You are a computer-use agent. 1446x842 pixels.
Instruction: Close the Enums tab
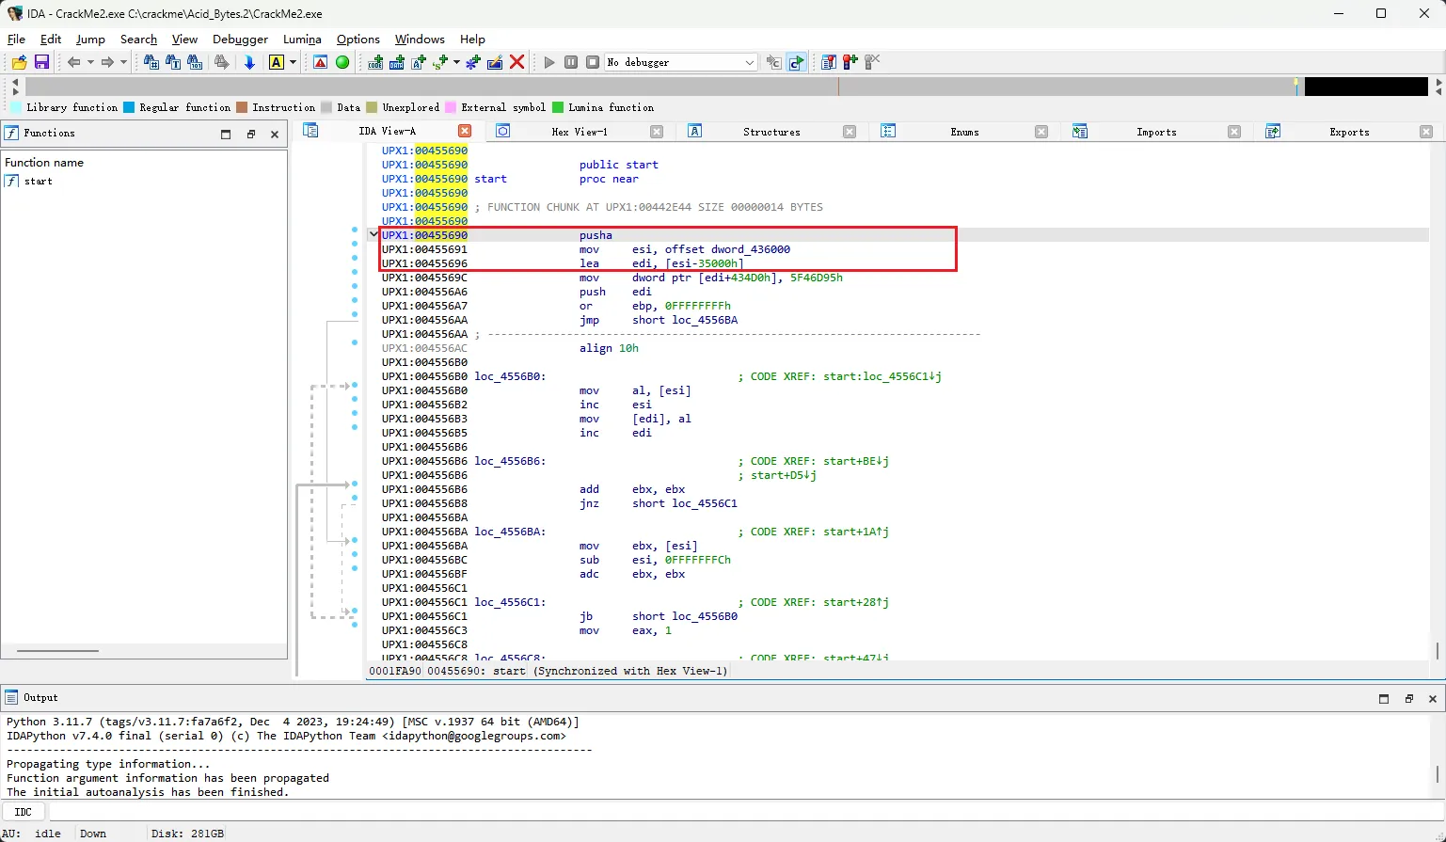(x=1041, y=132)
